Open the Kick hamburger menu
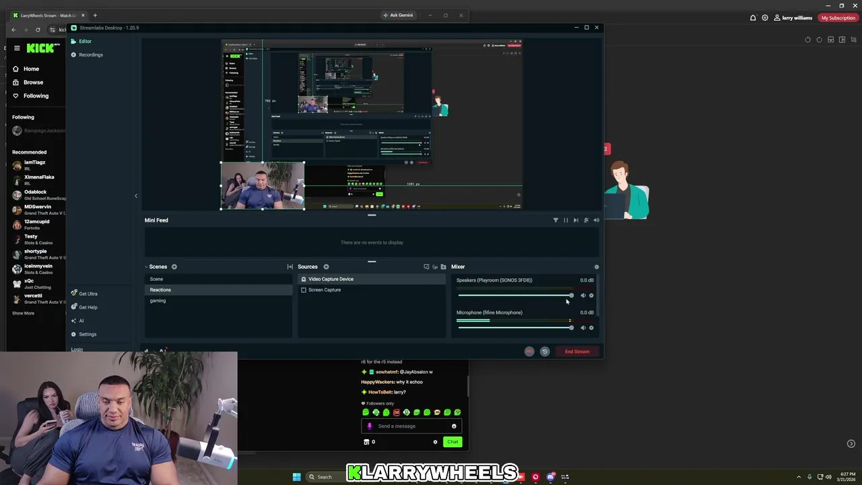The width and height of the screenshot is (862, 485). click(17, 48)
